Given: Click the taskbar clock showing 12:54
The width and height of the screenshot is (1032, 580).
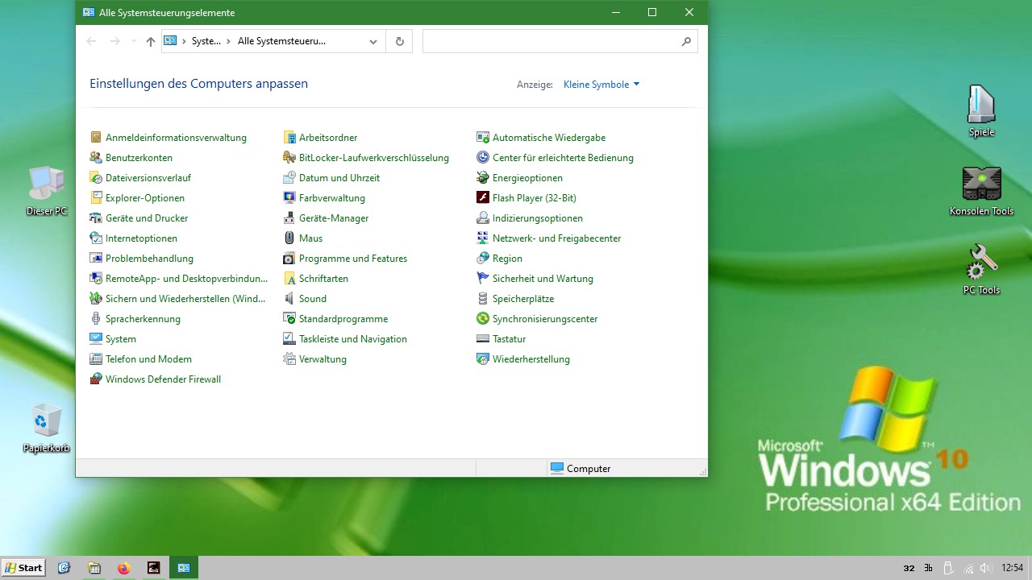Looking at the screenshot, I should point(1012,568).
